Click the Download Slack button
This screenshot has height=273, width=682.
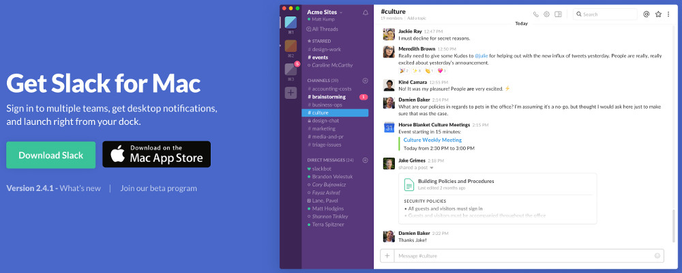pos(51,155)
